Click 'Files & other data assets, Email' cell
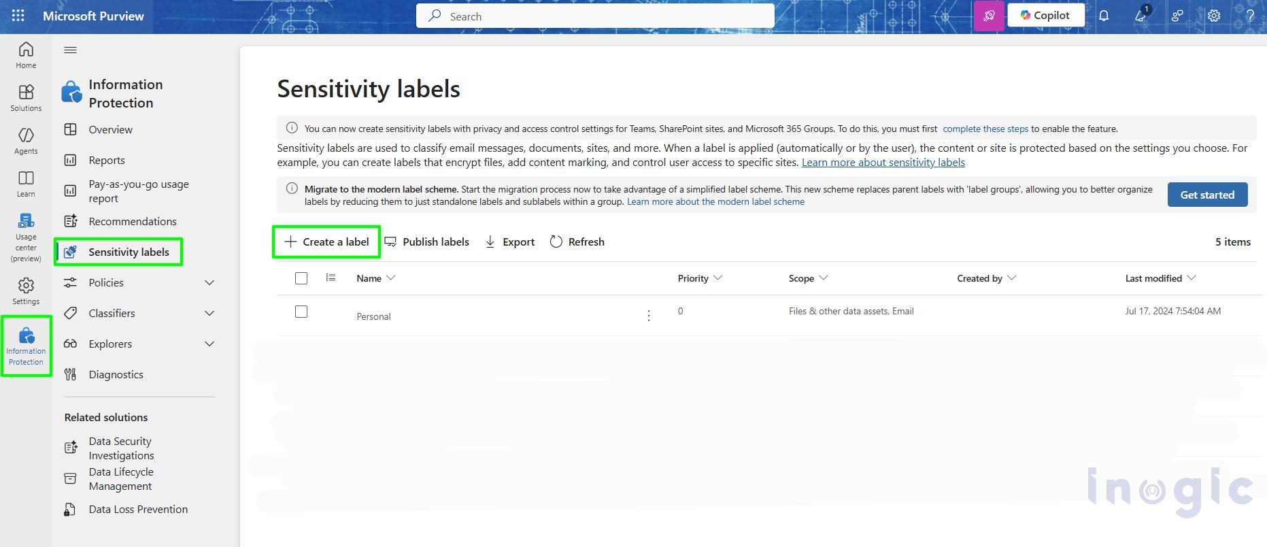Viewport: 1267px width, 547px height. click(851, 311)
